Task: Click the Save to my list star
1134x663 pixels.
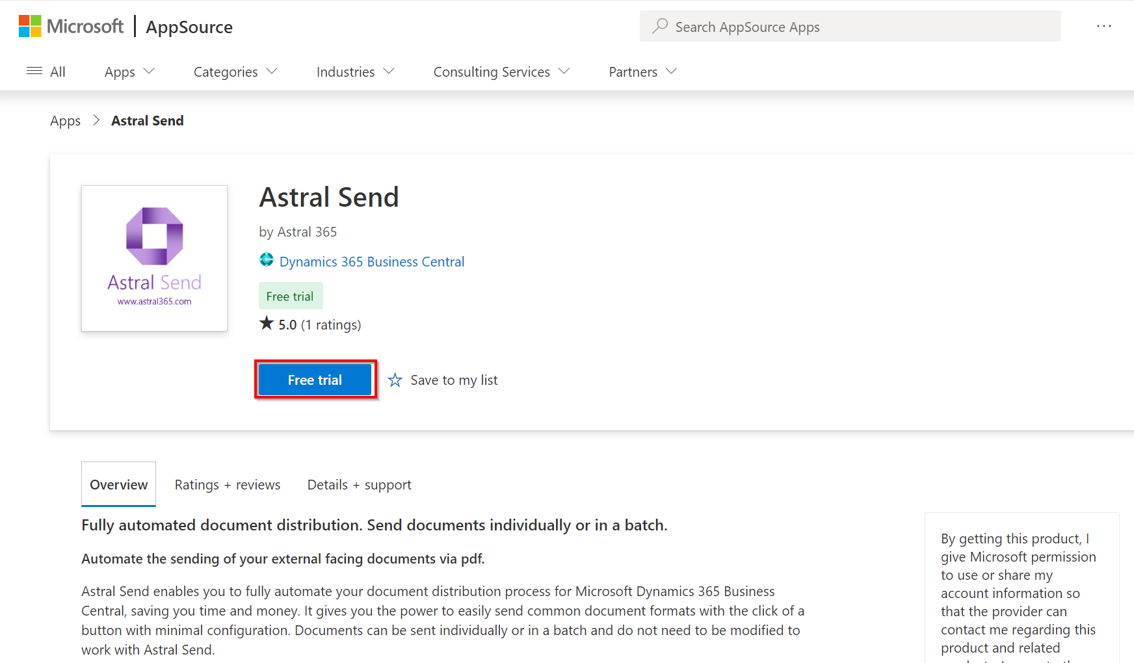Action: (395, 380)
